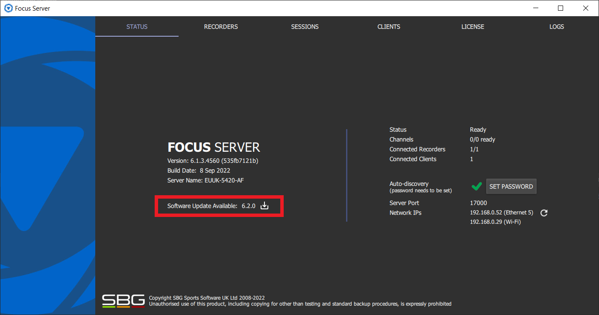Image resolution: width=599 pixels, height=315 pixels.
Task: Click the Server Port value 17000
Action: 479,203
